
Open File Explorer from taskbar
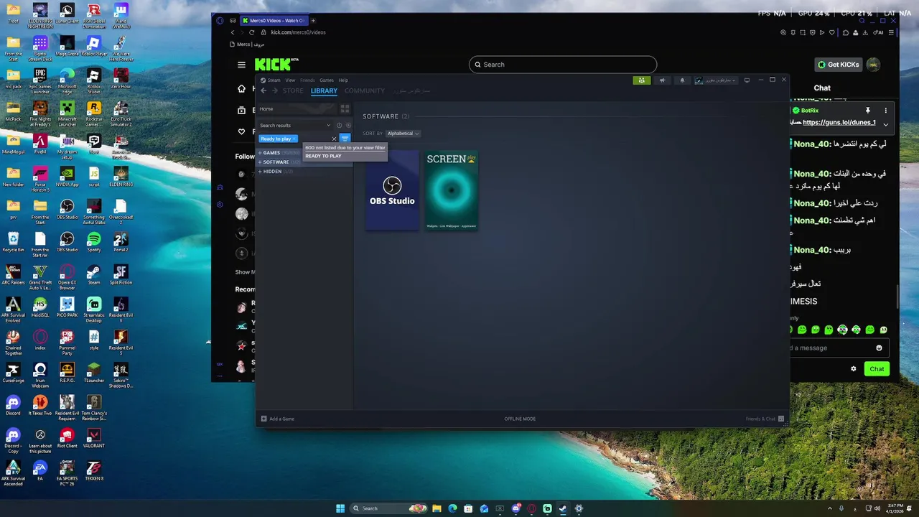[437, 508]
